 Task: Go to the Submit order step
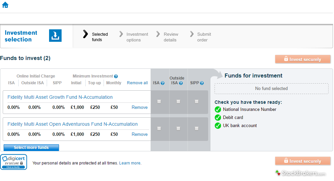(x=200, y=37)
